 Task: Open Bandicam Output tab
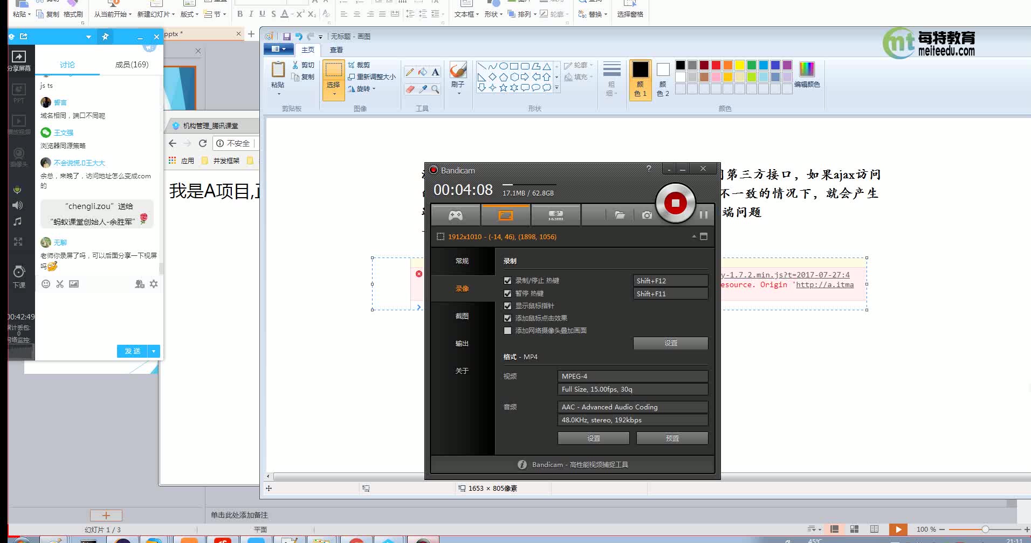click(x=462, y=344)
